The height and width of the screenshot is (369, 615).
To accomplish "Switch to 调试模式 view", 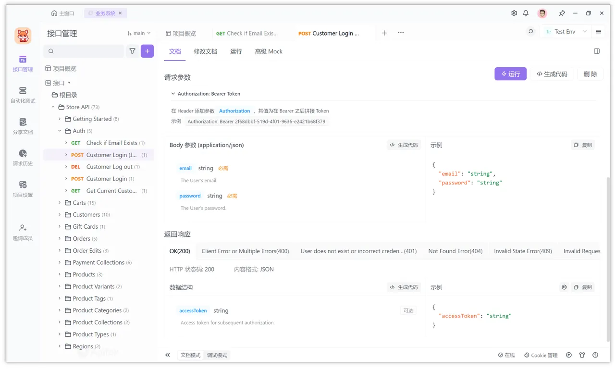I will point(217,355).
